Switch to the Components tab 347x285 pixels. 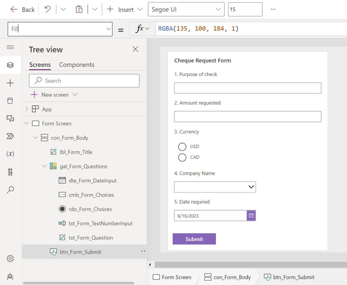pos(77,65)
